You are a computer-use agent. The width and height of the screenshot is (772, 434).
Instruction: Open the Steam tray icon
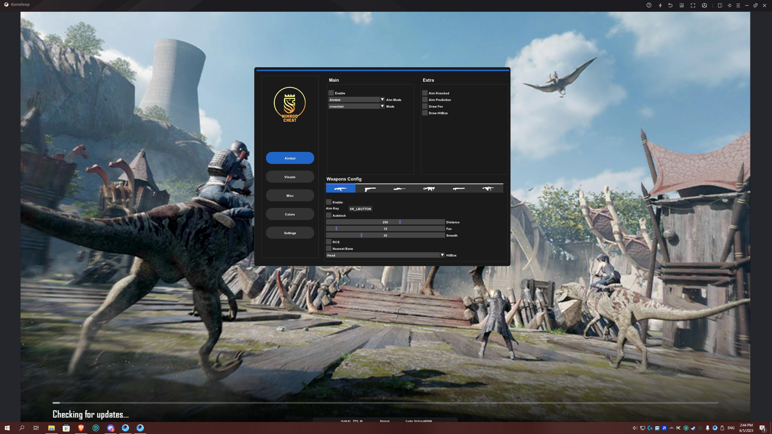[693, 428]
